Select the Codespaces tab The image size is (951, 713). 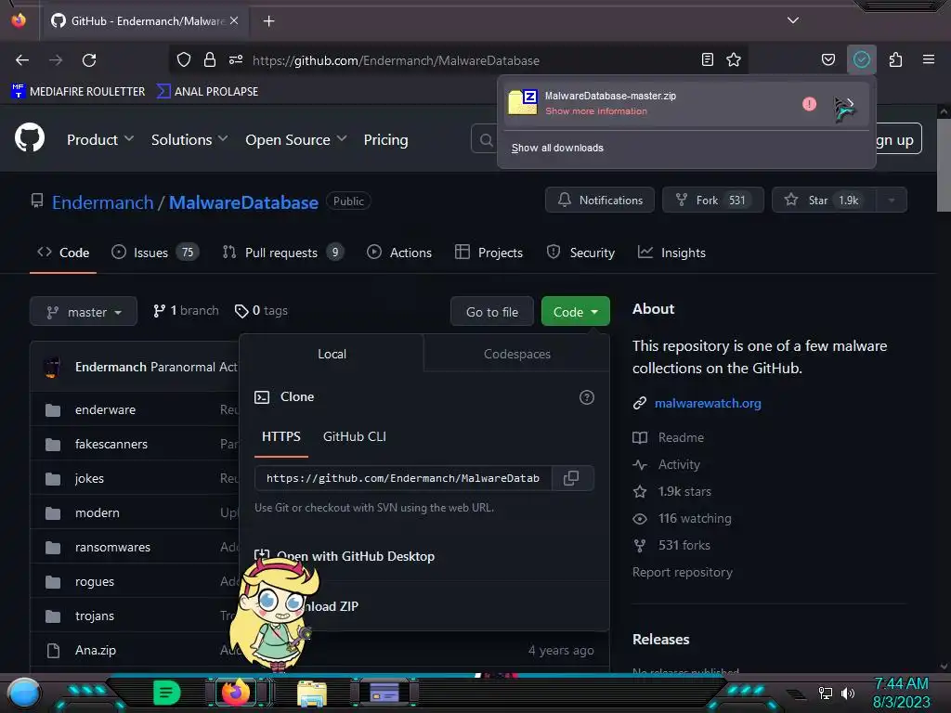[x=516, y=354]
